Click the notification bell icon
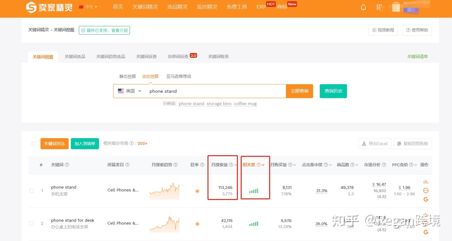The width and height of the screenshot is (452, 241). click(x=363, y=7)
